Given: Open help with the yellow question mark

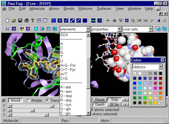Looking at the screenshot, I should [x=33, y=20].
